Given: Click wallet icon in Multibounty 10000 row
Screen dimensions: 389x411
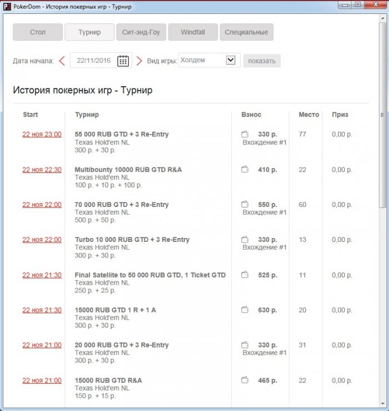Looking at the screenshot, I should point(245,169).
